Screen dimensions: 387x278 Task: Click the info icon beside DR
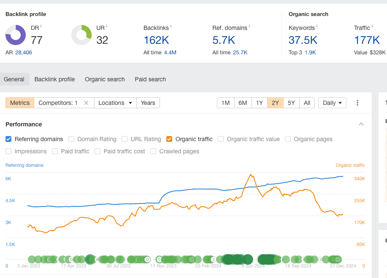(41, 26)
